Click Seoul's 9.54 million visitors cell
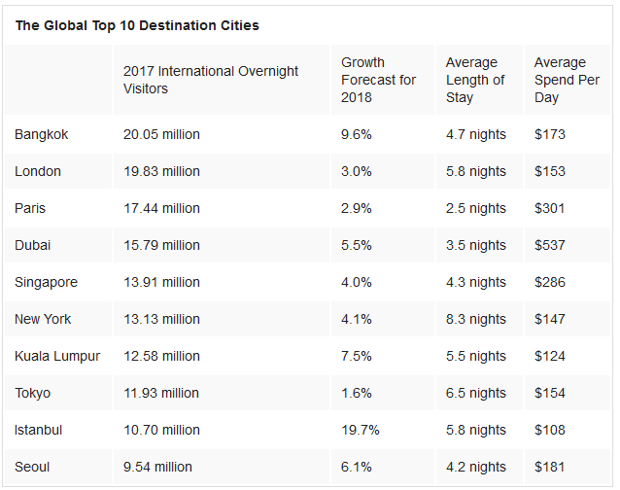Screen dimensions: 620x490 tap(157, 467)
